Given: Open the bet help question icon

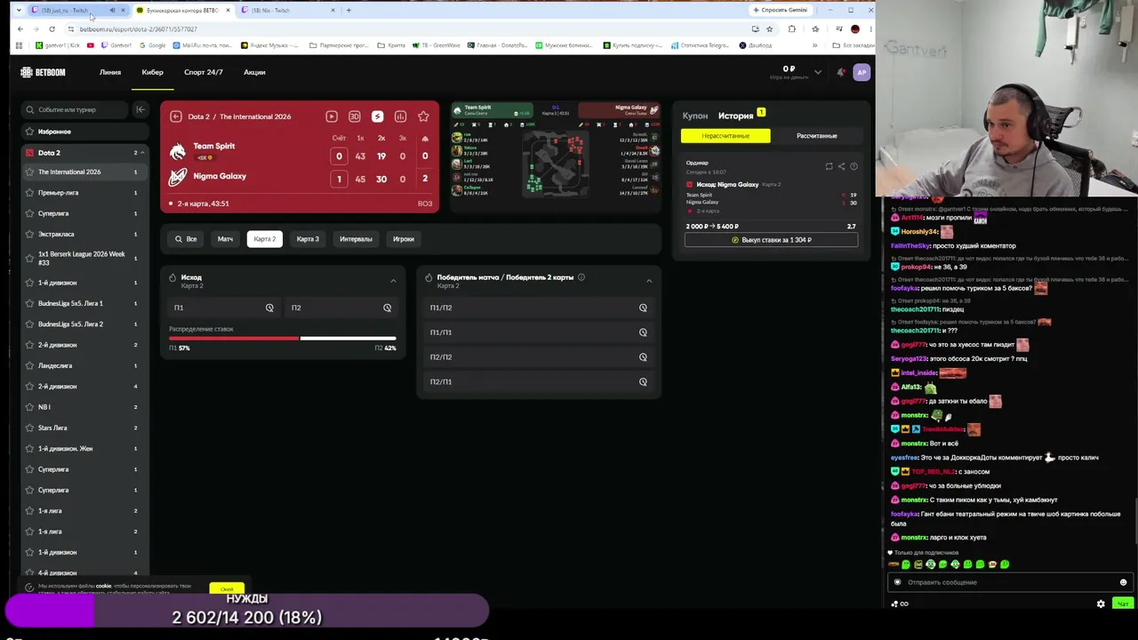Looking at the screenshot, I should tap(853, 166).
